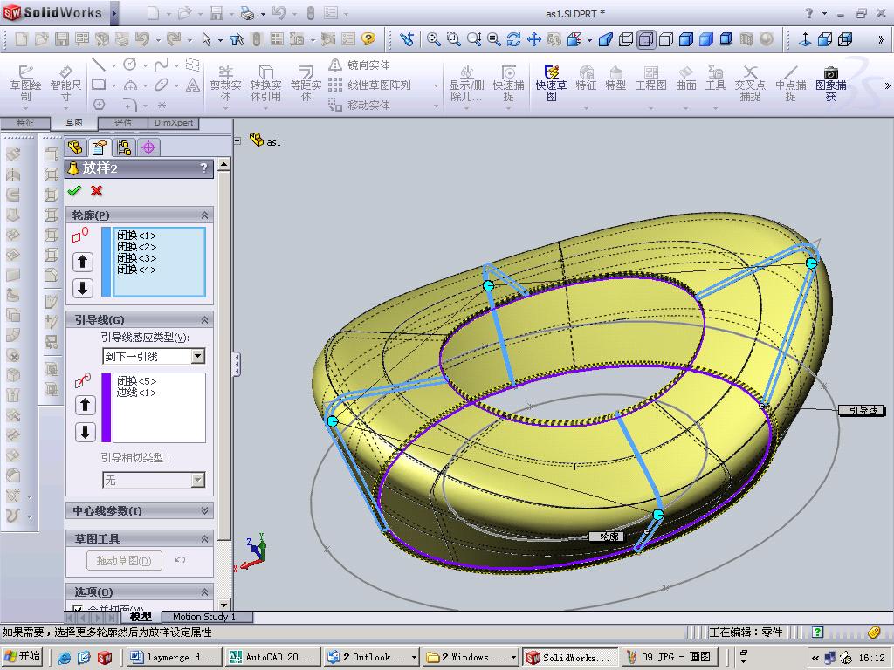This screenshot has width=894, height=670.
Task: Cancel the loft with the red X
Action: pyautogui.click(x=96, y=191)
